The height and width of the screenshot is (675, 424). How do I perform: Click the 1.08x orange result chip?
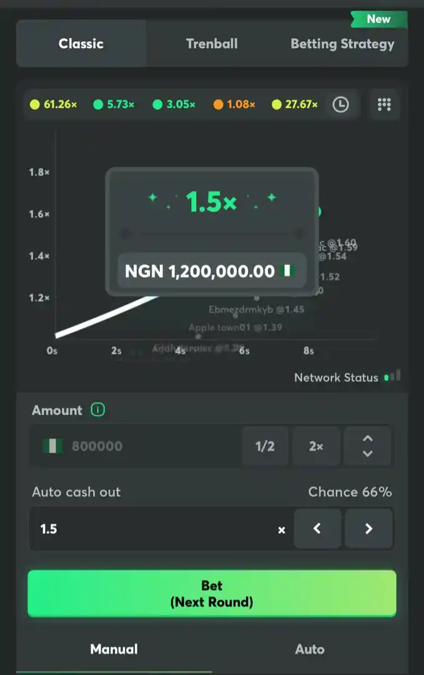234,104
